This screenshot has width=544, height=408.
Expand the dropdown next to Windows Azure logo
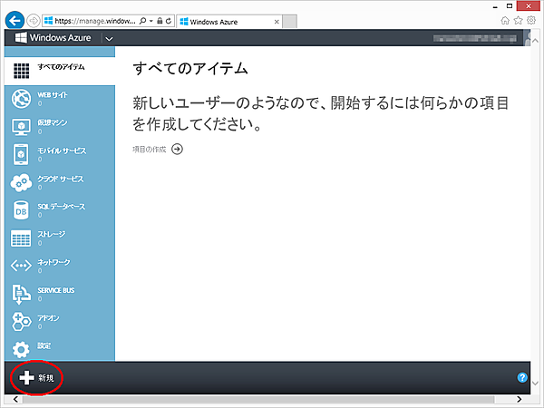pyautogui.click(x=109, y=39)
